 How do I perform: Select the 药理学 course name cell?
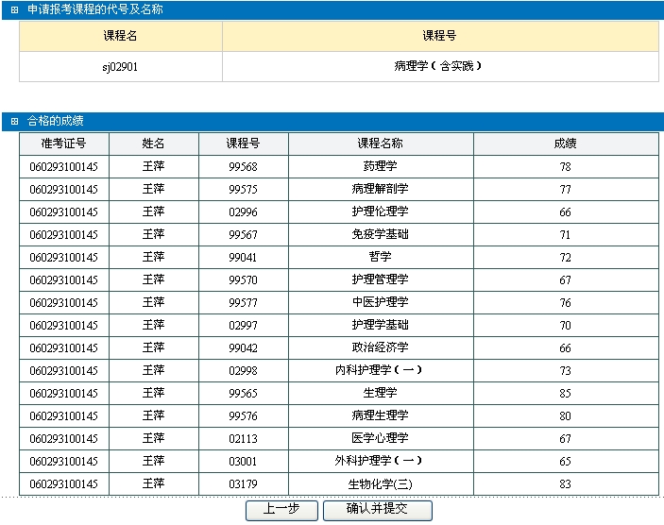click(380, 167)
